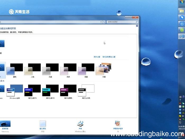Click the help question mark icon
The width and height of the screenshot is (185, 139).
point(137,26)
